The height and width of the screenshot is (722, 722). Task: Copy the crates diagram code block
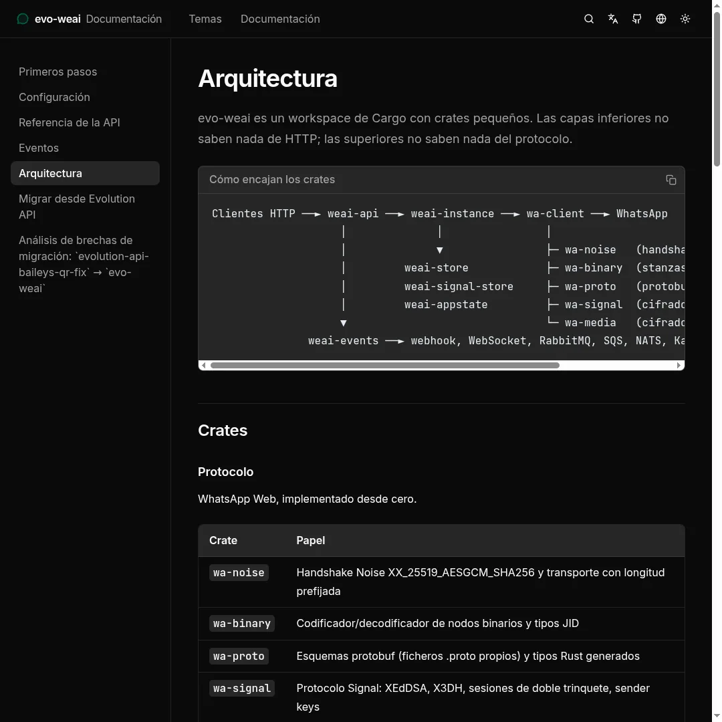(x=671, y=180)
